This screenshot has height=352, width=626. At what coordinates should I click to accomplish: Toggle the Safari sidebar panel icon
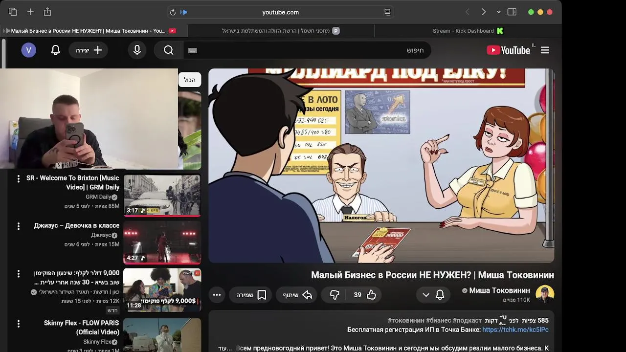click(512, 12)
